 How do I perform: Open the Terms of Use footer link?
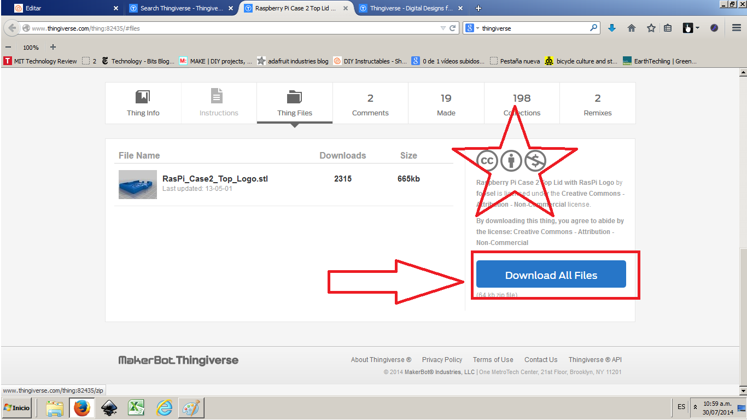coord(493,360)
